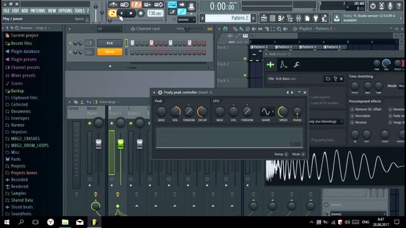Click the download update icon
Image resolution: width=406 pixels, height=228 pixels.
click(x=337, y=18)
